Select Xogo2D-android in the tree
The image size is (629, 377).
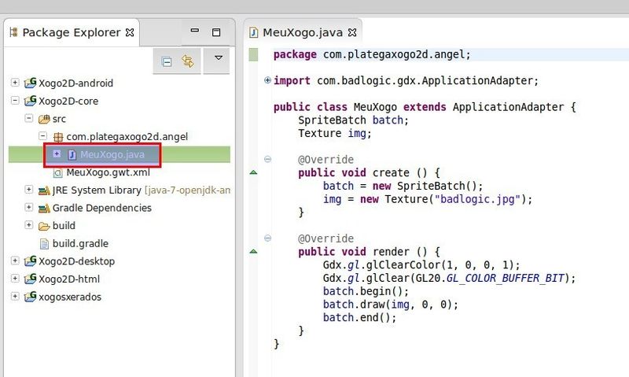[x=75, y=83]
